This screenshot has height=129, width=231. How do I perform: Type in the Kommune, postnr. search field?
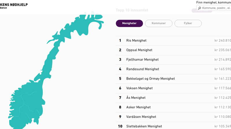click(217, 8)
